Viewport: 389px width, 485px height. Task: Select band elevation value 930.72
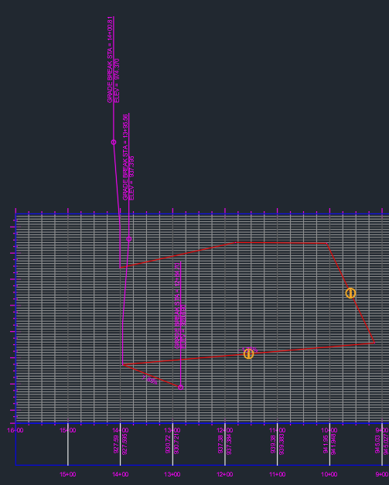click(x=169, y=444)
